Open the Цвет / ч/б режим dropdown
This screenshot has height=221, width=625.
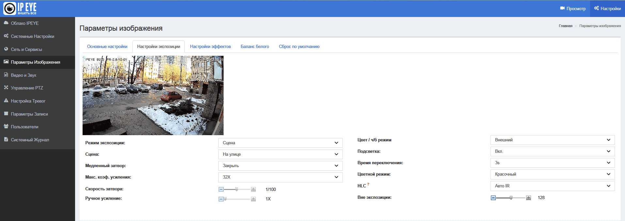pyautogui.click(x=552, y=140)
